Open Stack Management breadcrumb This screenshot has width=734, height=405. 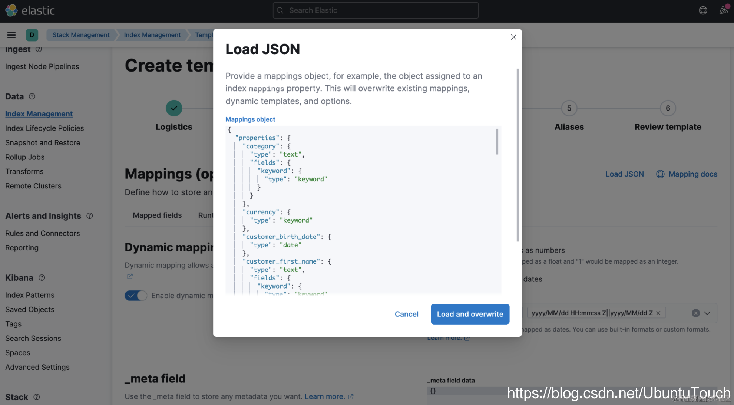click(x=81, y=35)
